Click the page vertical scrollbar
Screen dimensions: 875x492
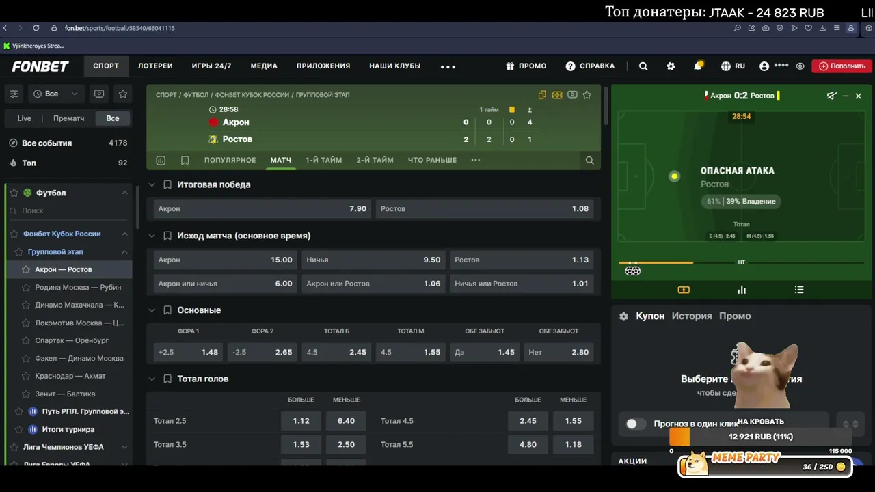[x=606, y=105]
